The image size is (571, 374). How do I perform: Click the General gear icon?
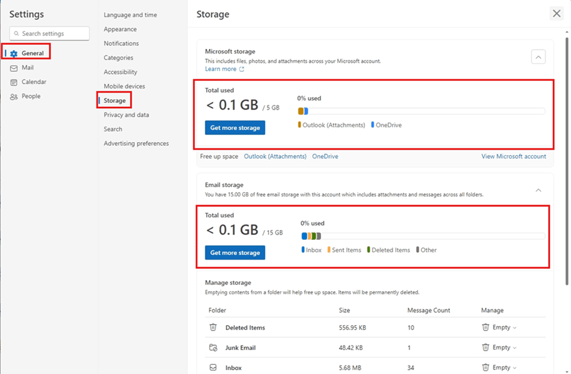[x=14, y=54]
